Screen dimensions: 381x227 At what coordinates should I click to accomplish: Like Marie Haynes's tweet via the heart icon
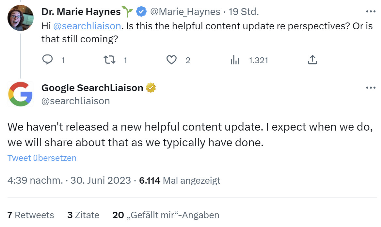(171, 60)
